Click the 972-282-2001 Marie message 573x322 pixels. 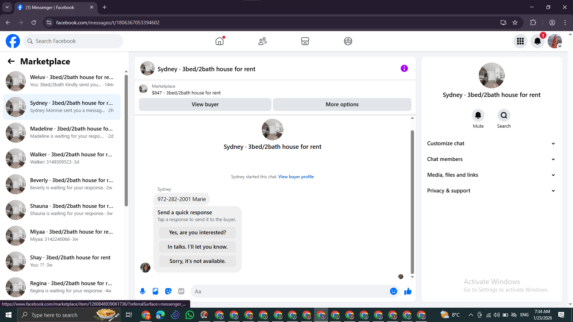coord(182,199)
